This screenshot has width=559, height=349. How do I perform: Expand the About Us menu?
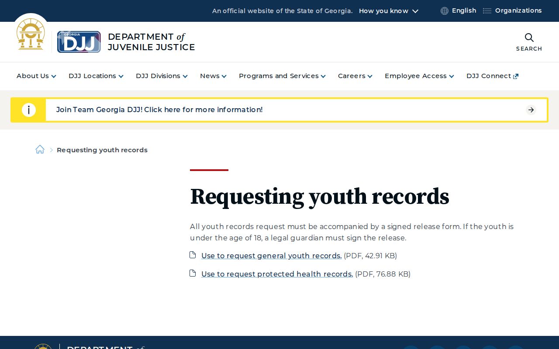point(36,76)
